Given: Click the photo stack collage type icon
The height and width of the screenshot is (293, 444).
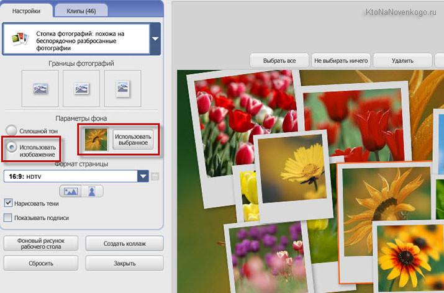Looking at the screenshot, I should [x=19, y=38].
